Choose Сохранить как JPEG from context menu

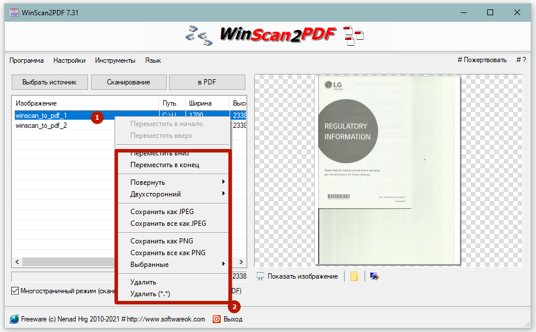coord(161,212)
